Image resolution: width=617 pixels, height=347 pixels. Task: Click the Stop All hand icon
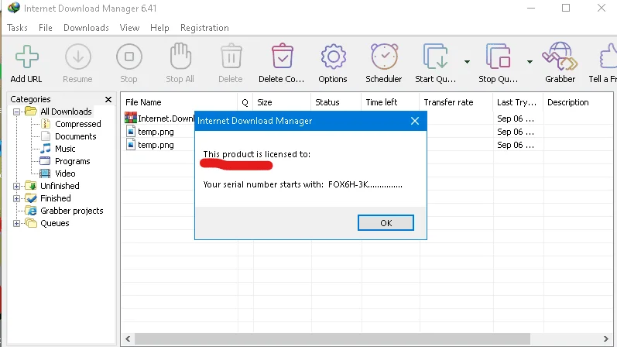click(180, 56)
